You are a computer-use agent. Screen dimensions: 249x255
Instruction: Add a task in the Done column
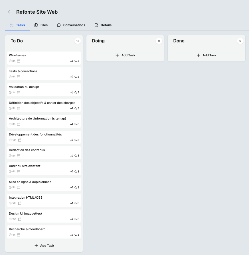(207, 55)
